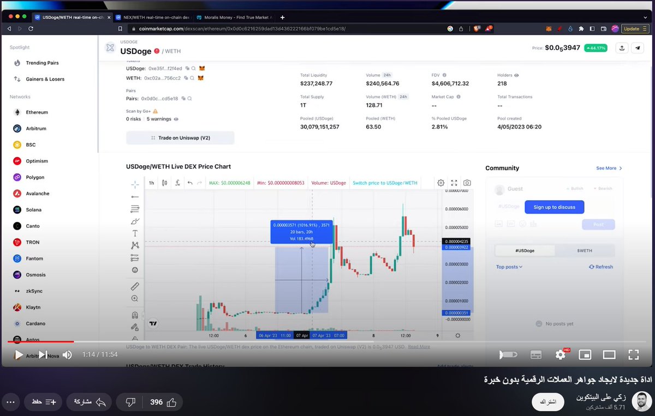Mark sentiment as Bearish
This screenshot has height=416, width=655.
[603, 189]
